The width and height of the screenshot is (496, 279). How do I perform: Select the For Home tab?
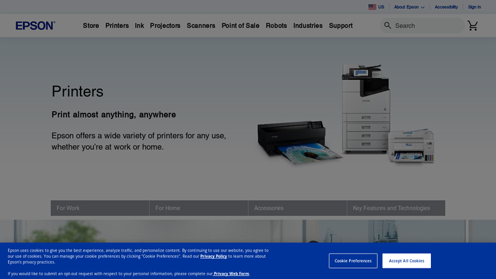(198, 208)
